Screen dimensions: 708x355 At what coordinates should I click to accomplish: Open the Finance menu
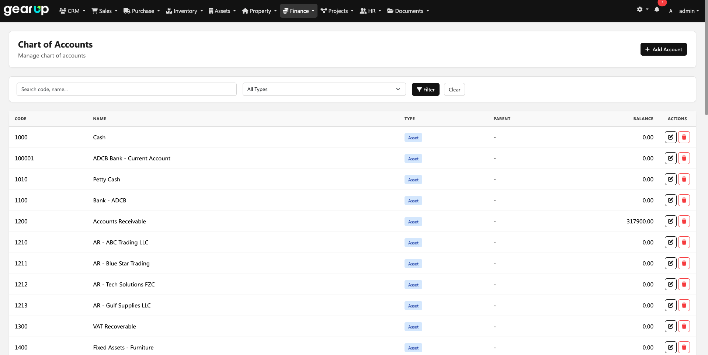[x=298, y=11]
